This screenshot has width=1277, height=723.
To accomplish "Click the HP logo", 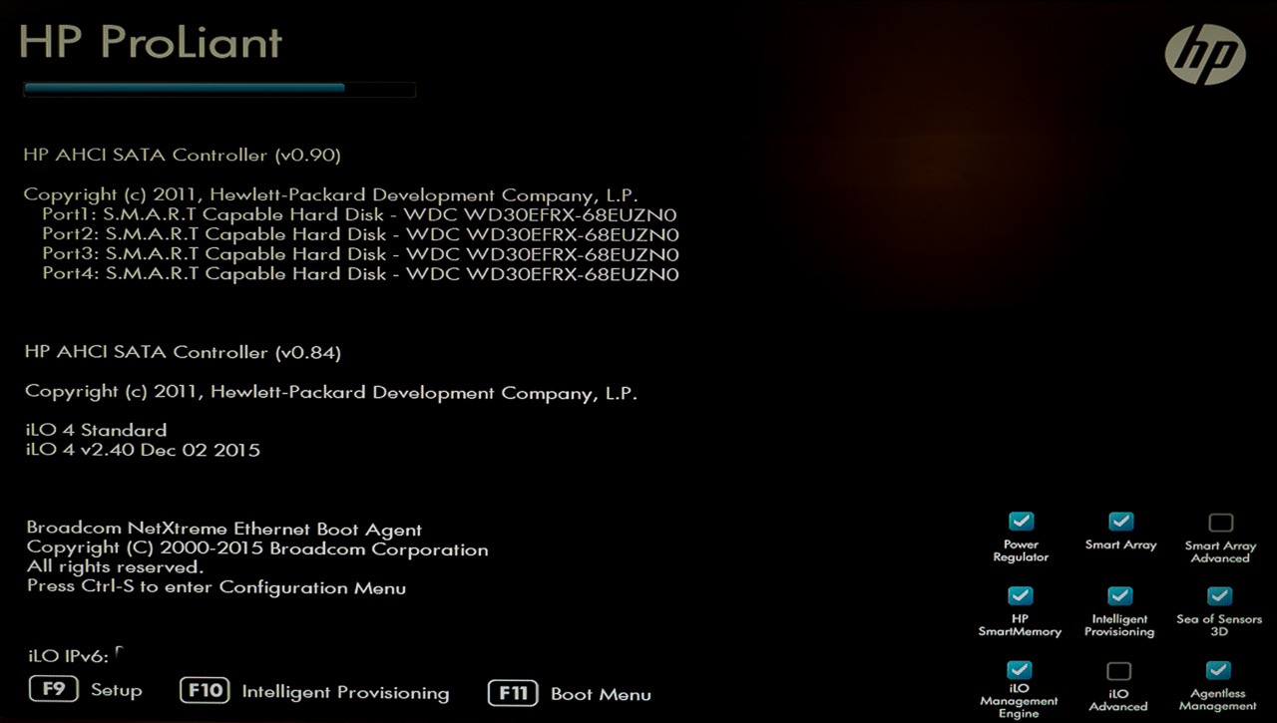I will (x=1205, y=54).
